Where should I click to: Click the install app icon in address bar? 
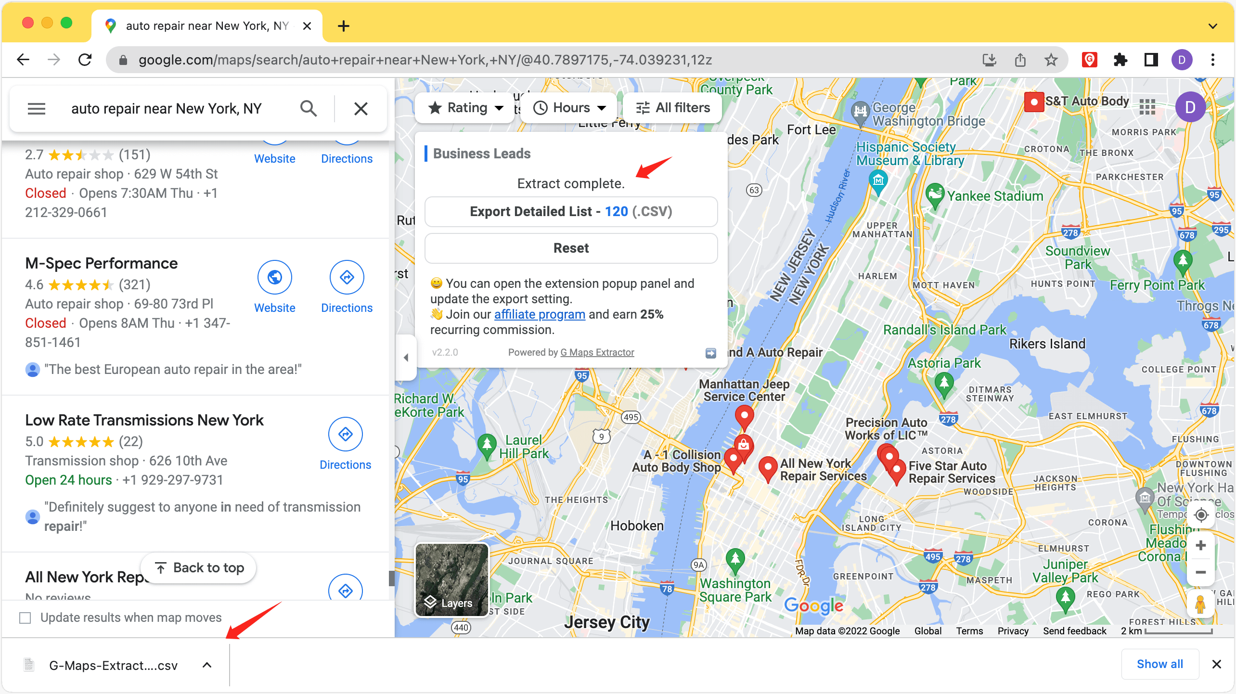tap(990, 60)
